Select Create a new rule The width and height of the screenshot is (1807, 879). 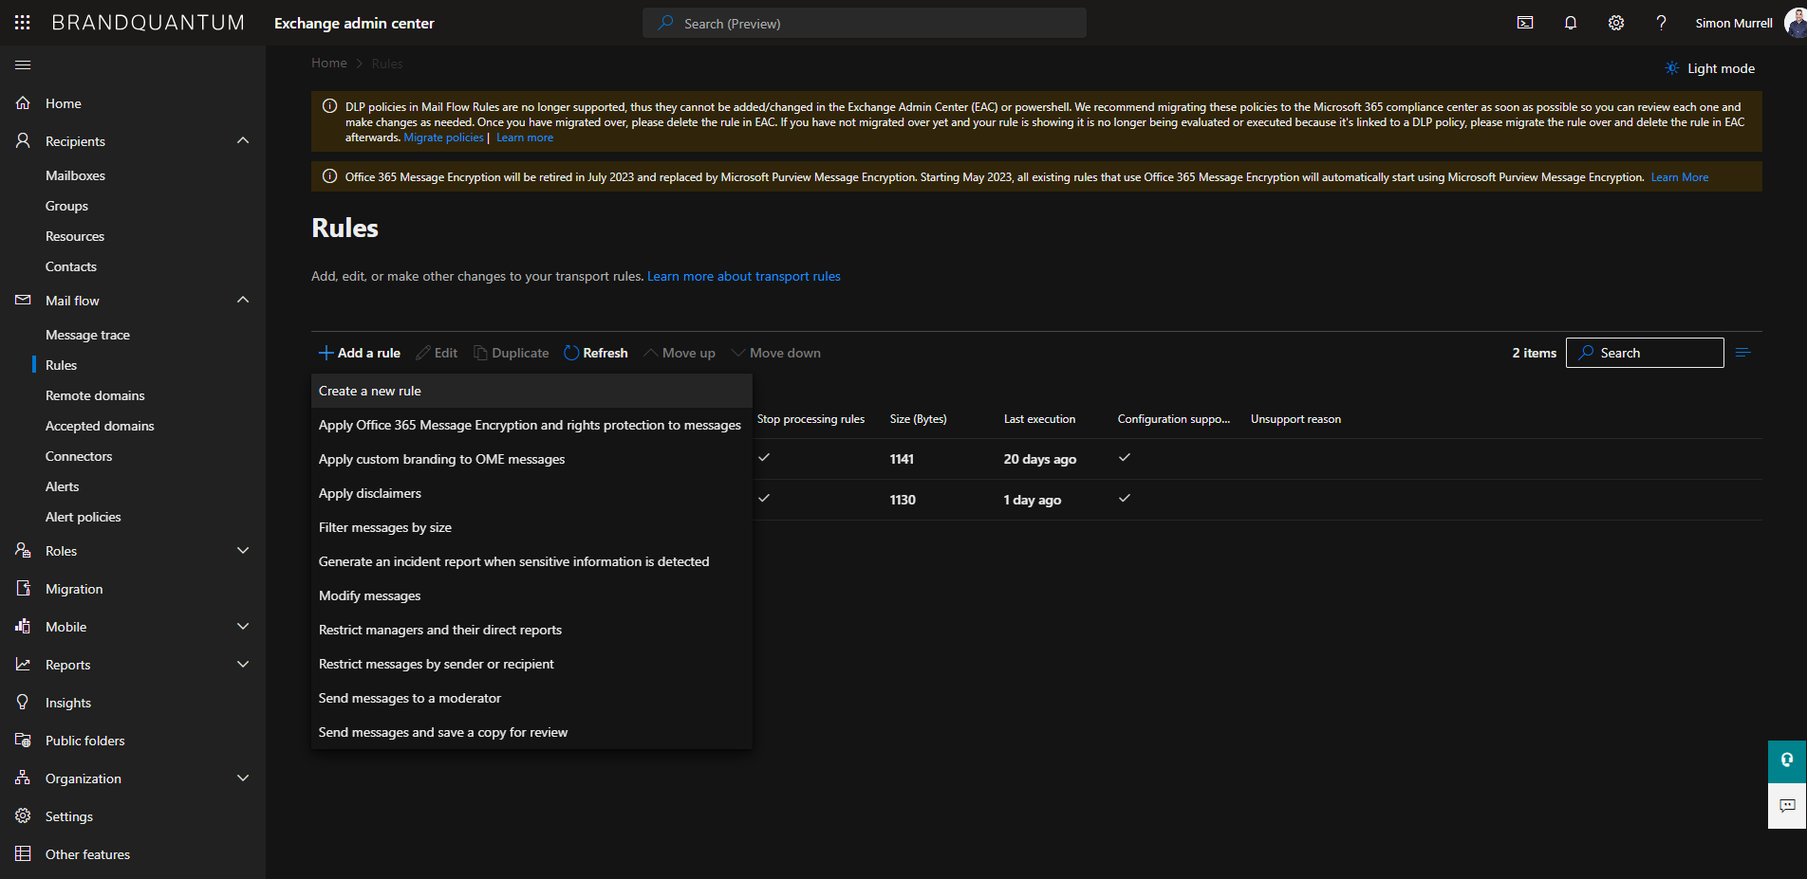[531, 391]
